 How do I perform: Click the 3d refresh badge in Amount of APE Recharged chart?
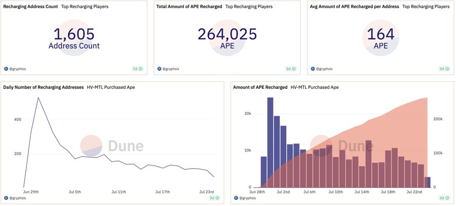445,198
